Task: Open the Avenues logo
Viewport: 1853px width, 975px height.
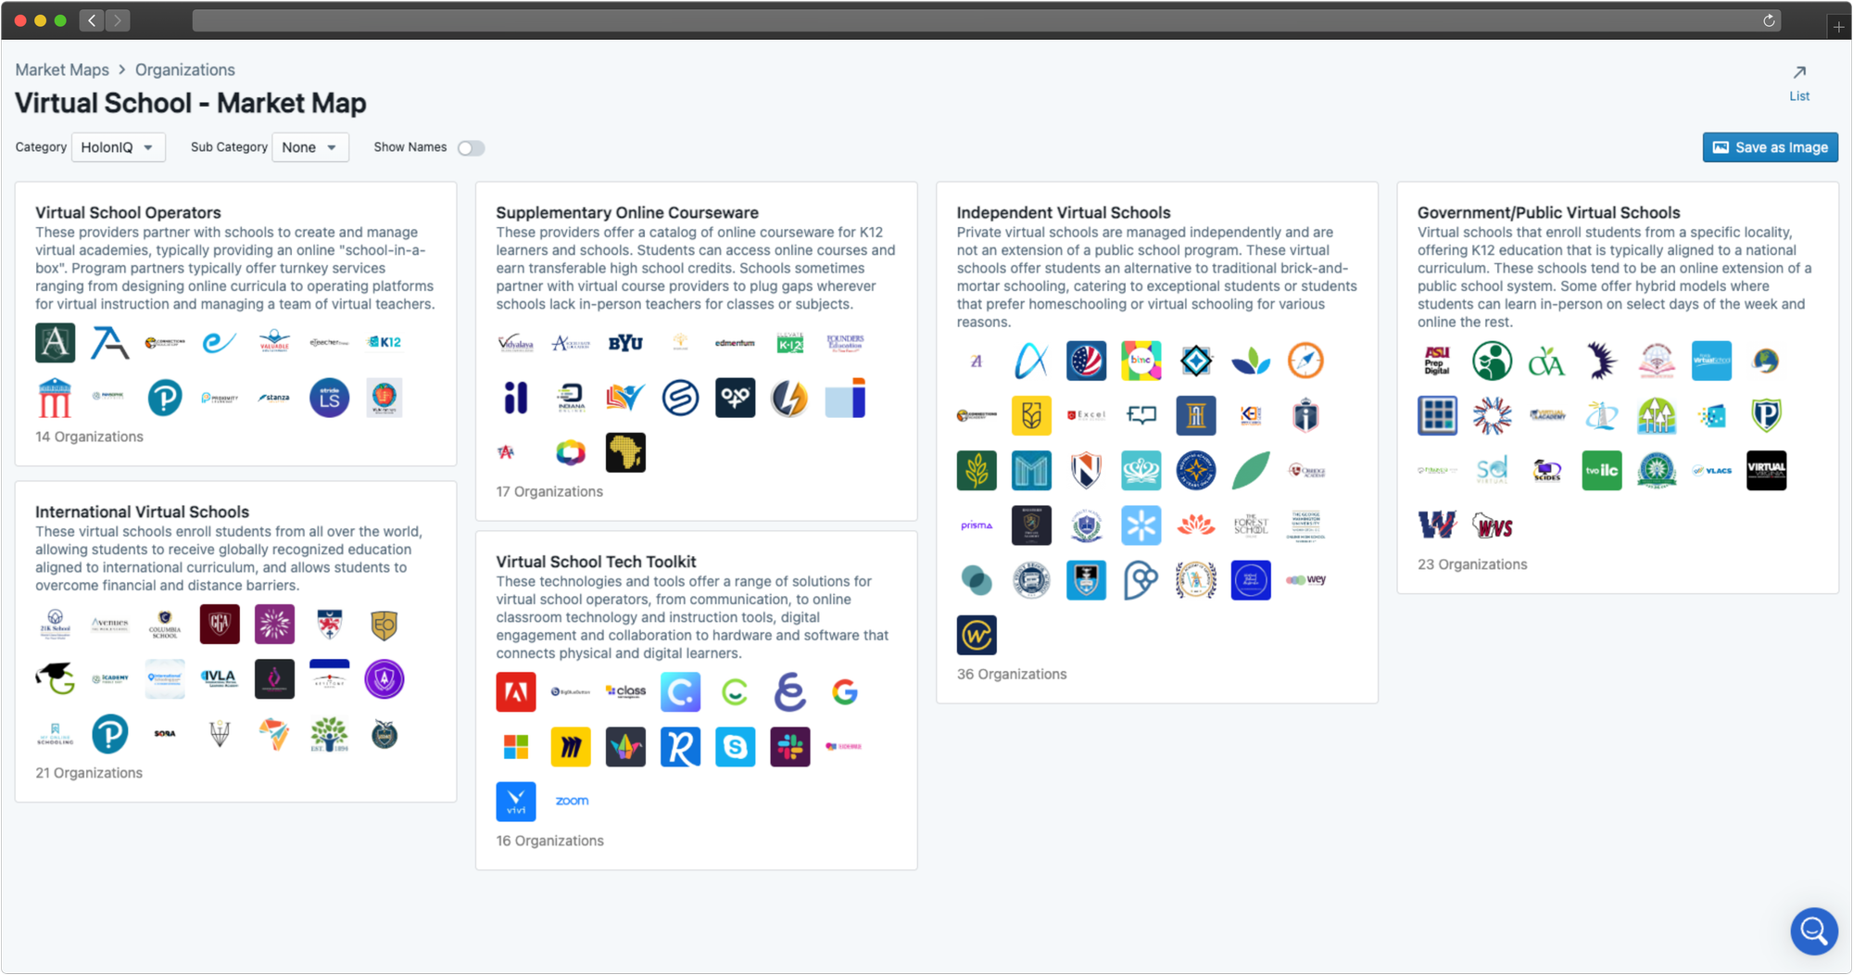Action: click(110, 625)
